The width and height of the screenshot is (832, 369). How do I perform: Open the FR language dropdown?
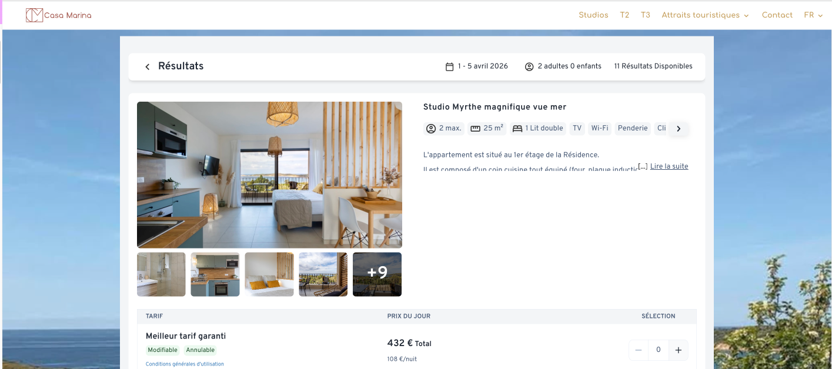[x=813, y=15]
